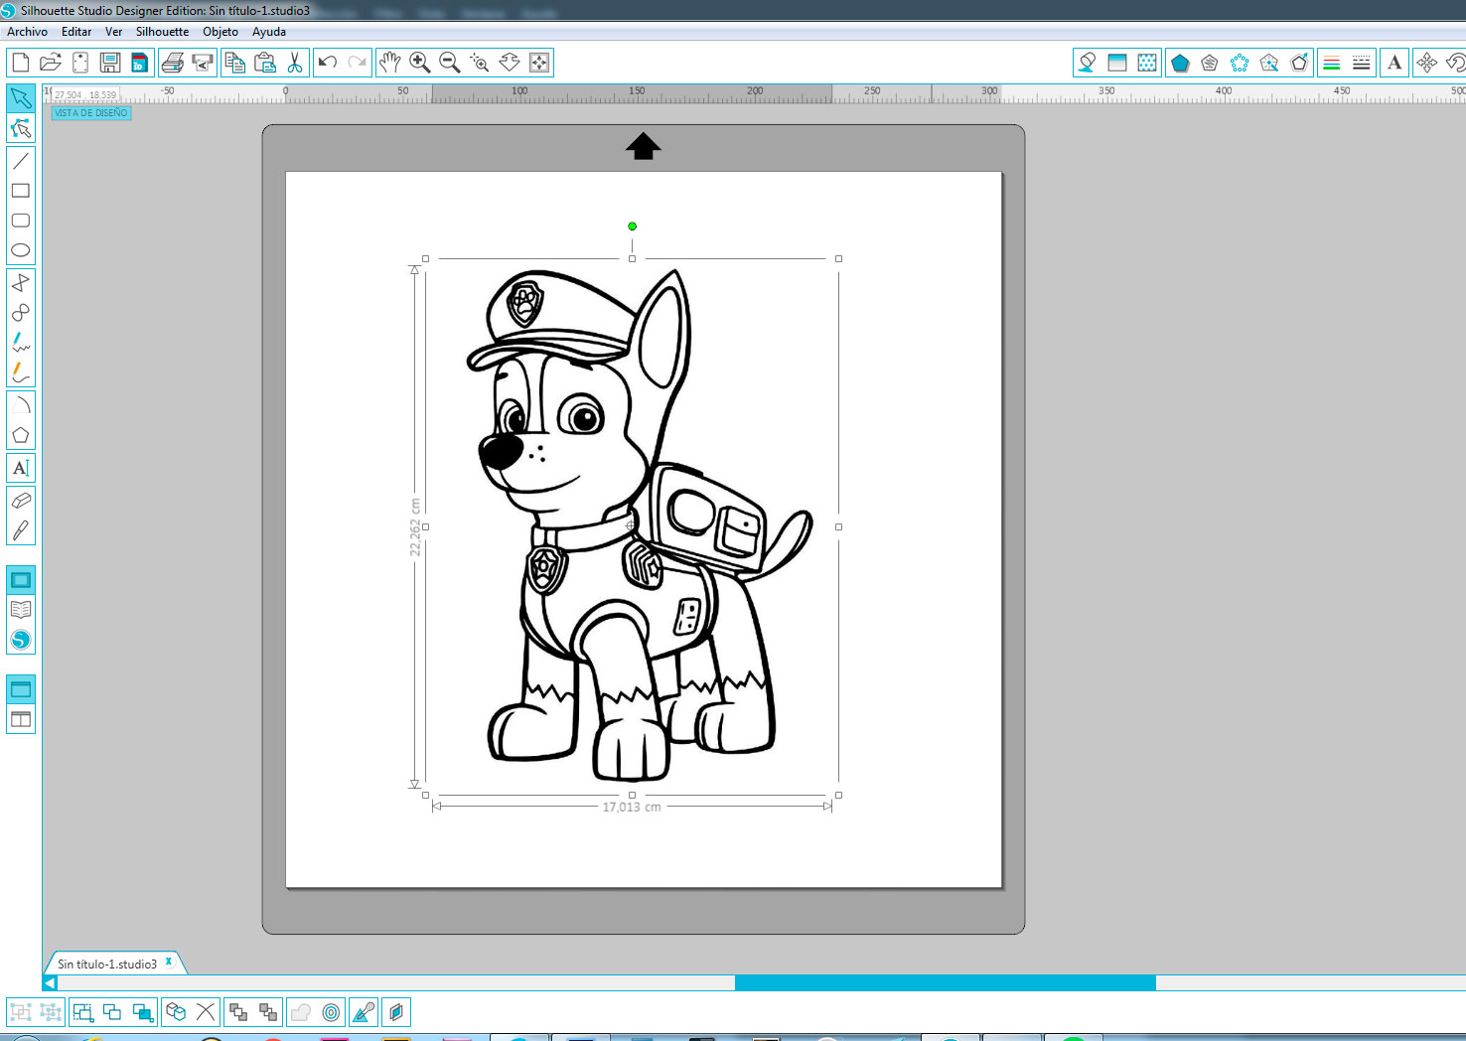Click the drag zoom icon
This screenshot has width=1466, height=1041.
pos(510,63)
